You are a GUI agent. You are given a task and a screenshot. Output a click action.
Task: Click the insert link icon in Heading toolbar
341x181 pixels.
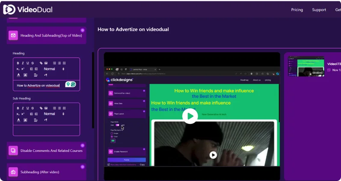coord(41,63)
